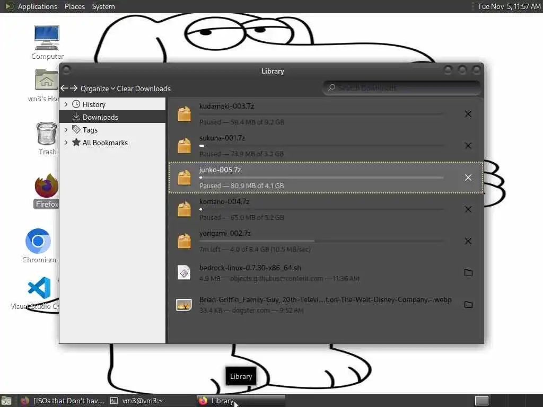Click the bedrock-linux script file icon
This screenshot has width=543, height=407.
[184, 273]
